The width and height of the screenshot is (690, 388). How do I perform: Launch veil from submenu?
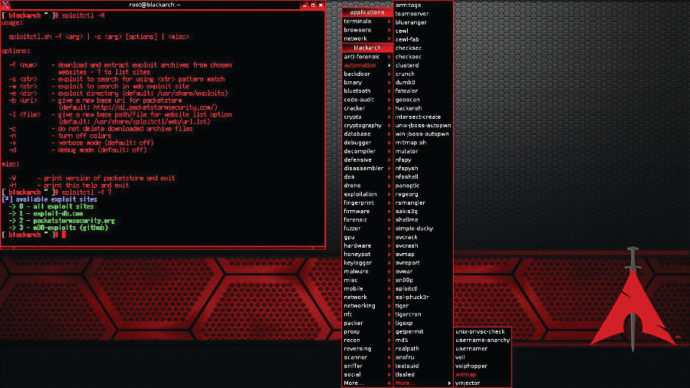click(x=460, y=357)
